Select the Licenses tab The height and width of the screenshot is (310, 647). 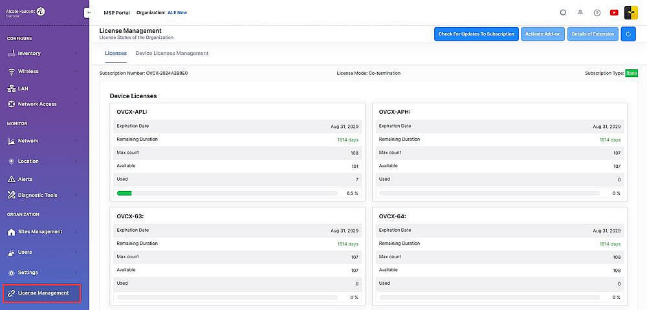pos(116,53)
